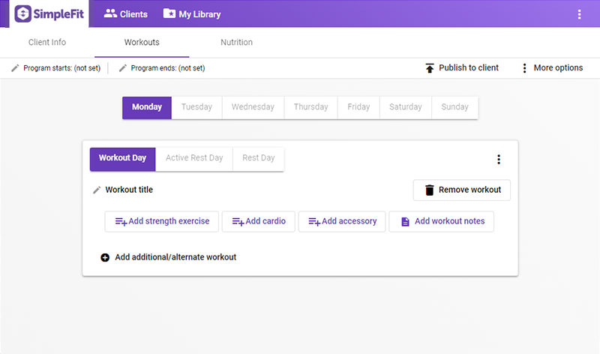The width and height of the screenshot is (600, 354).
Task: Click the SimpleFit logo icon
Action: [x=25, y=13]
